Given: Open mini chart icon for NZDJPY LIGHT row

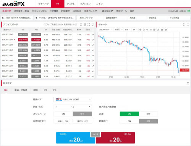Looking at the screenshot, I should pyautogui.click(x=93, y=56).
